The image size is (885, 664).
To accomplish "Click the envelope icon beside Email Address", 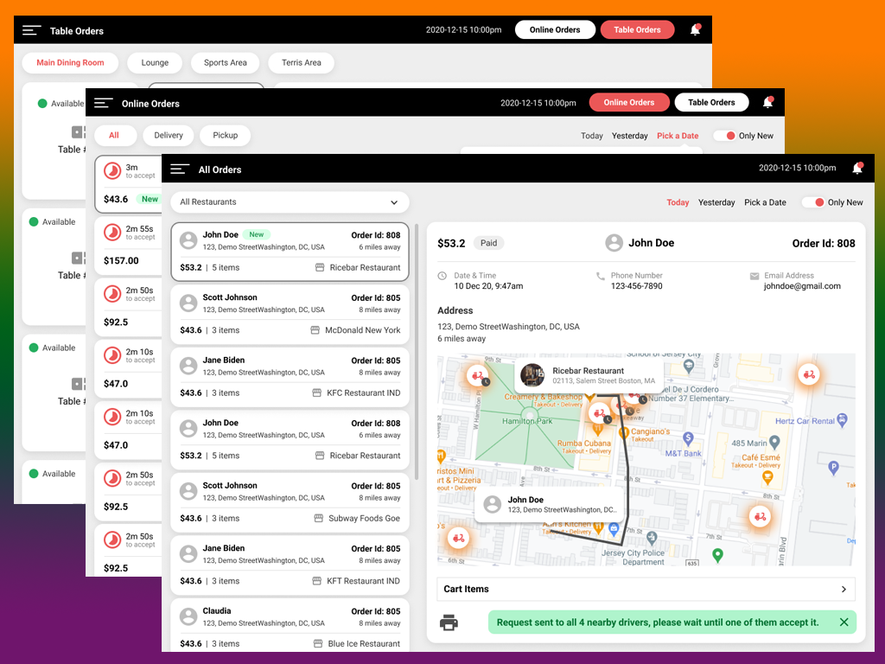I will (754, 276).
